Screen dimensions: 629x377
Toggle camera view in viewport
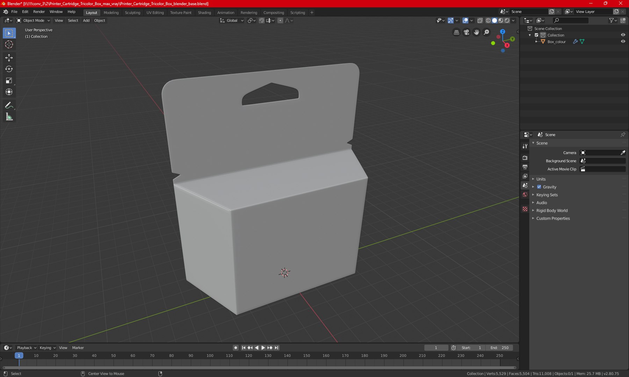467,32
